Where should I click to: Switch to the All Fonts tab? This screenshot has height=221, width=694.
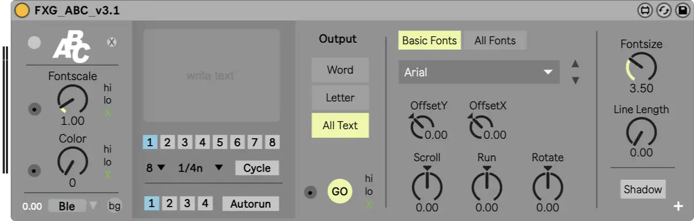495,41
